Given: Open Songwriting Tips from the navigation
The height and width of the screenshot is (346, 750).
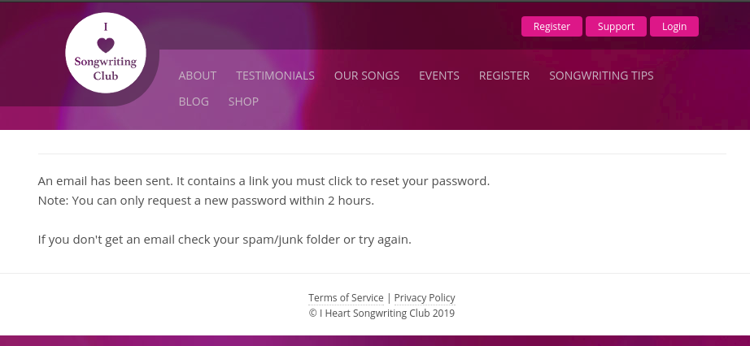Looking at the screenshot, I should pyautogui.click(x=601, y=76).
